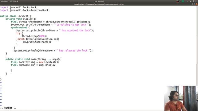Viewport: 198px width, 111px height.
Task: Click 'obj::display;' method reference
Action: pyautogui.click(x=48, y=65)
